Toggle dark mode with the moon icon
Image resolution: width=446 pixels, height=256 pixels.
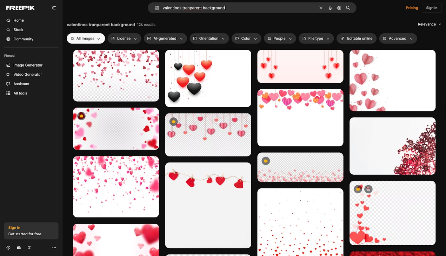click(29, 248)
